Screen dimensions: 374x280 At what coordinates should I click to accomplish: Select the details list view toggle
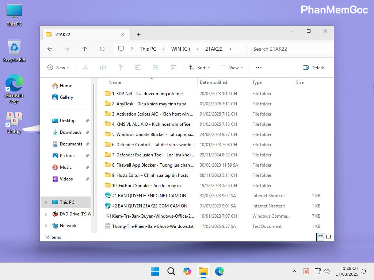pyautogui.click(x=320, y=237)
